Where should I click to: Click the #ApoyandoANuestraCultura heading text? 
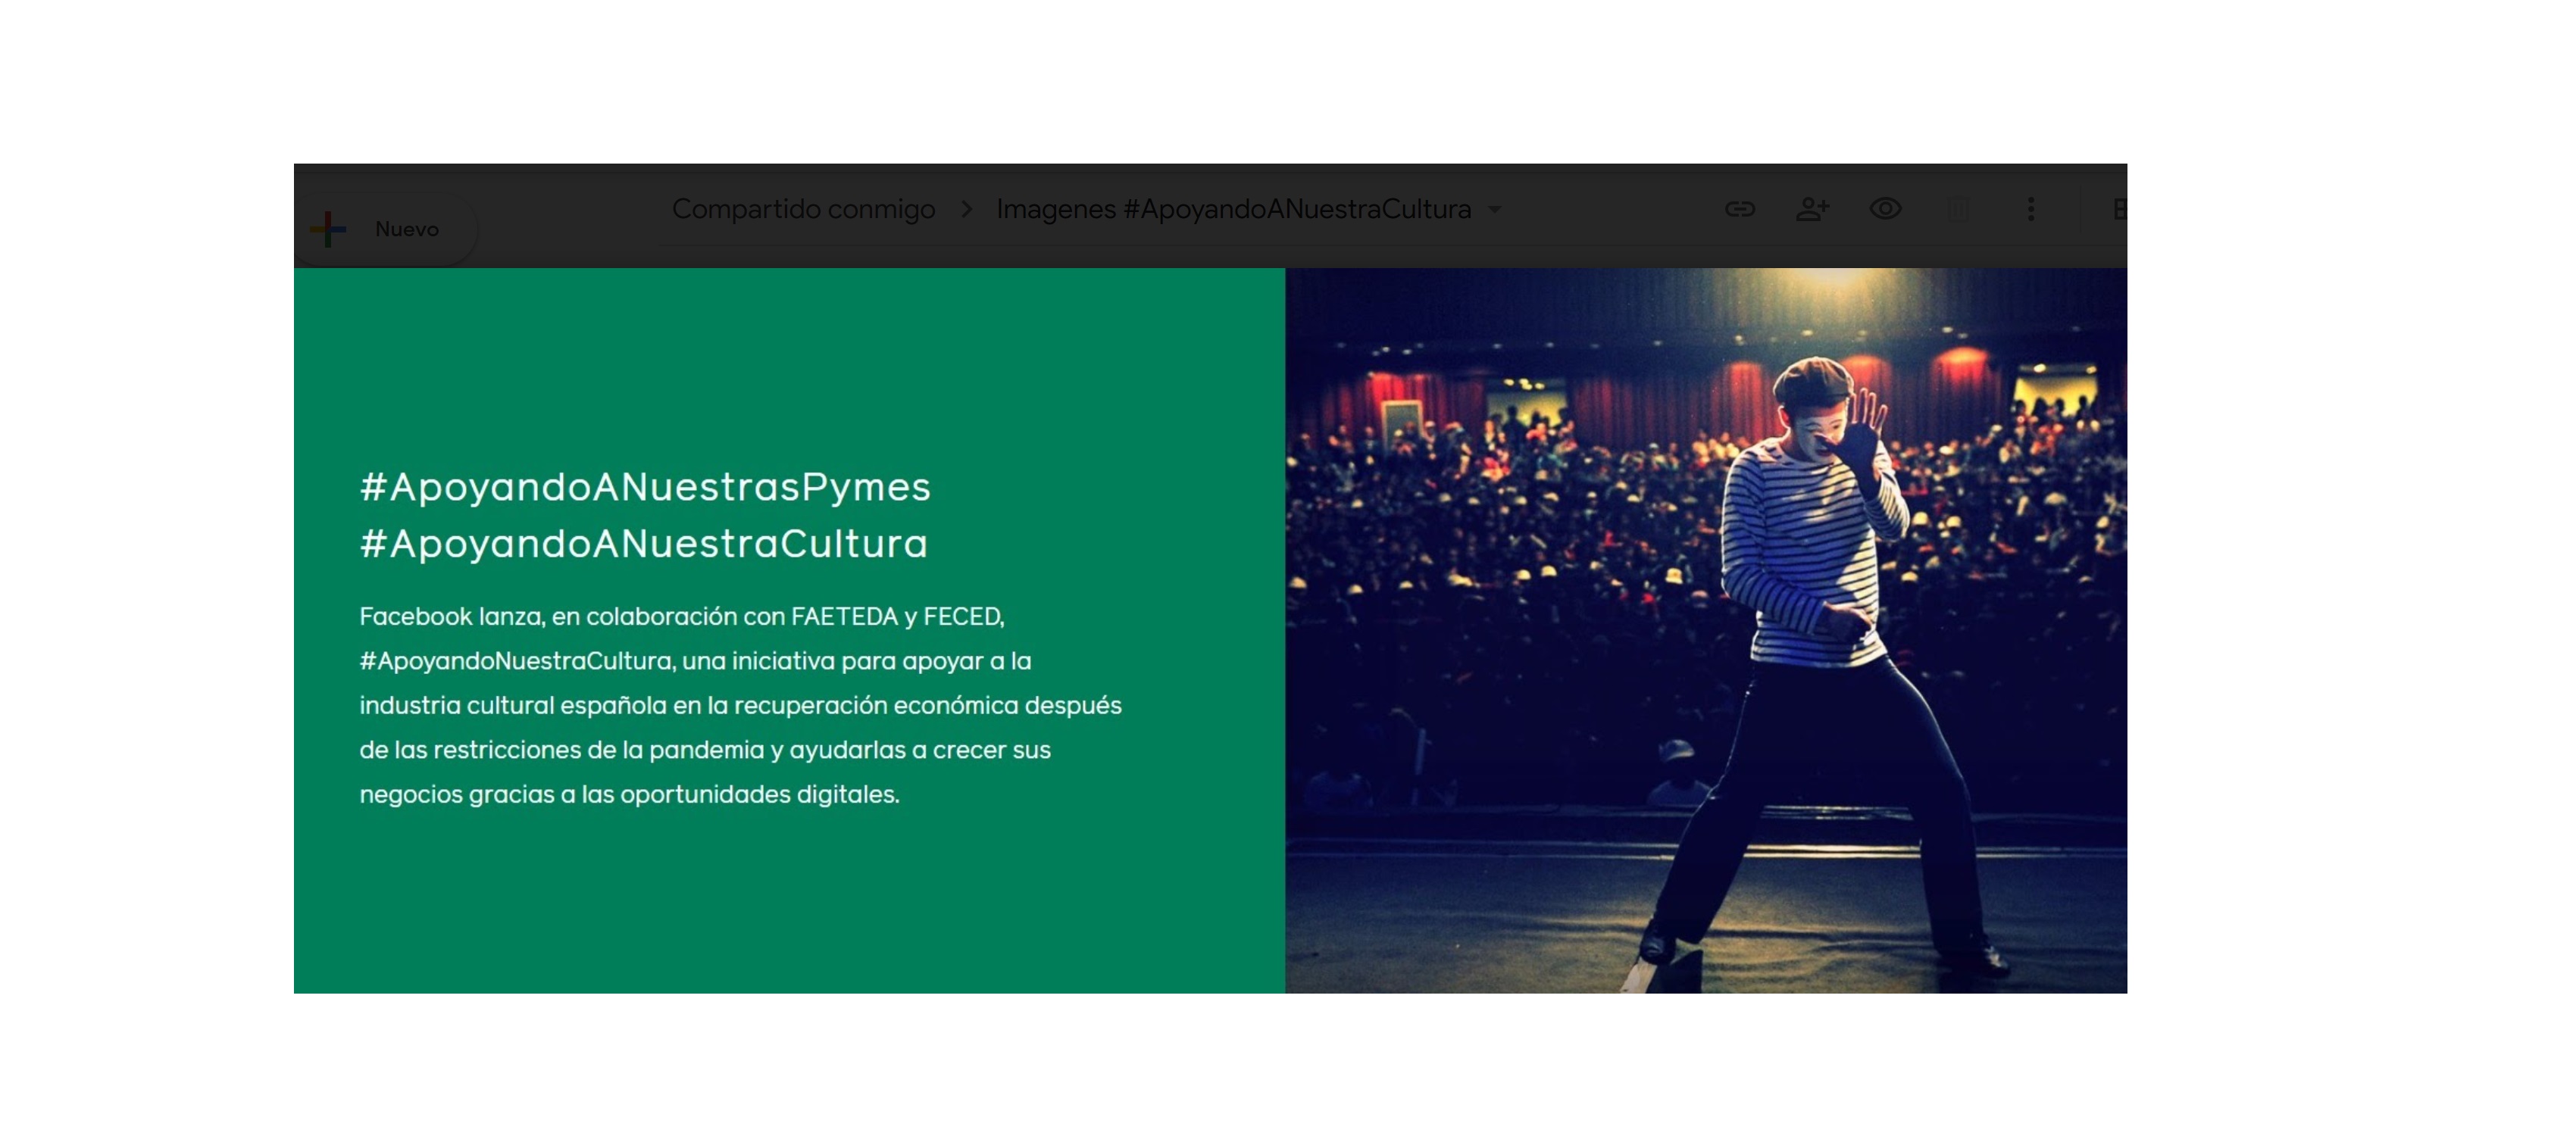click(x=644, y=544)
